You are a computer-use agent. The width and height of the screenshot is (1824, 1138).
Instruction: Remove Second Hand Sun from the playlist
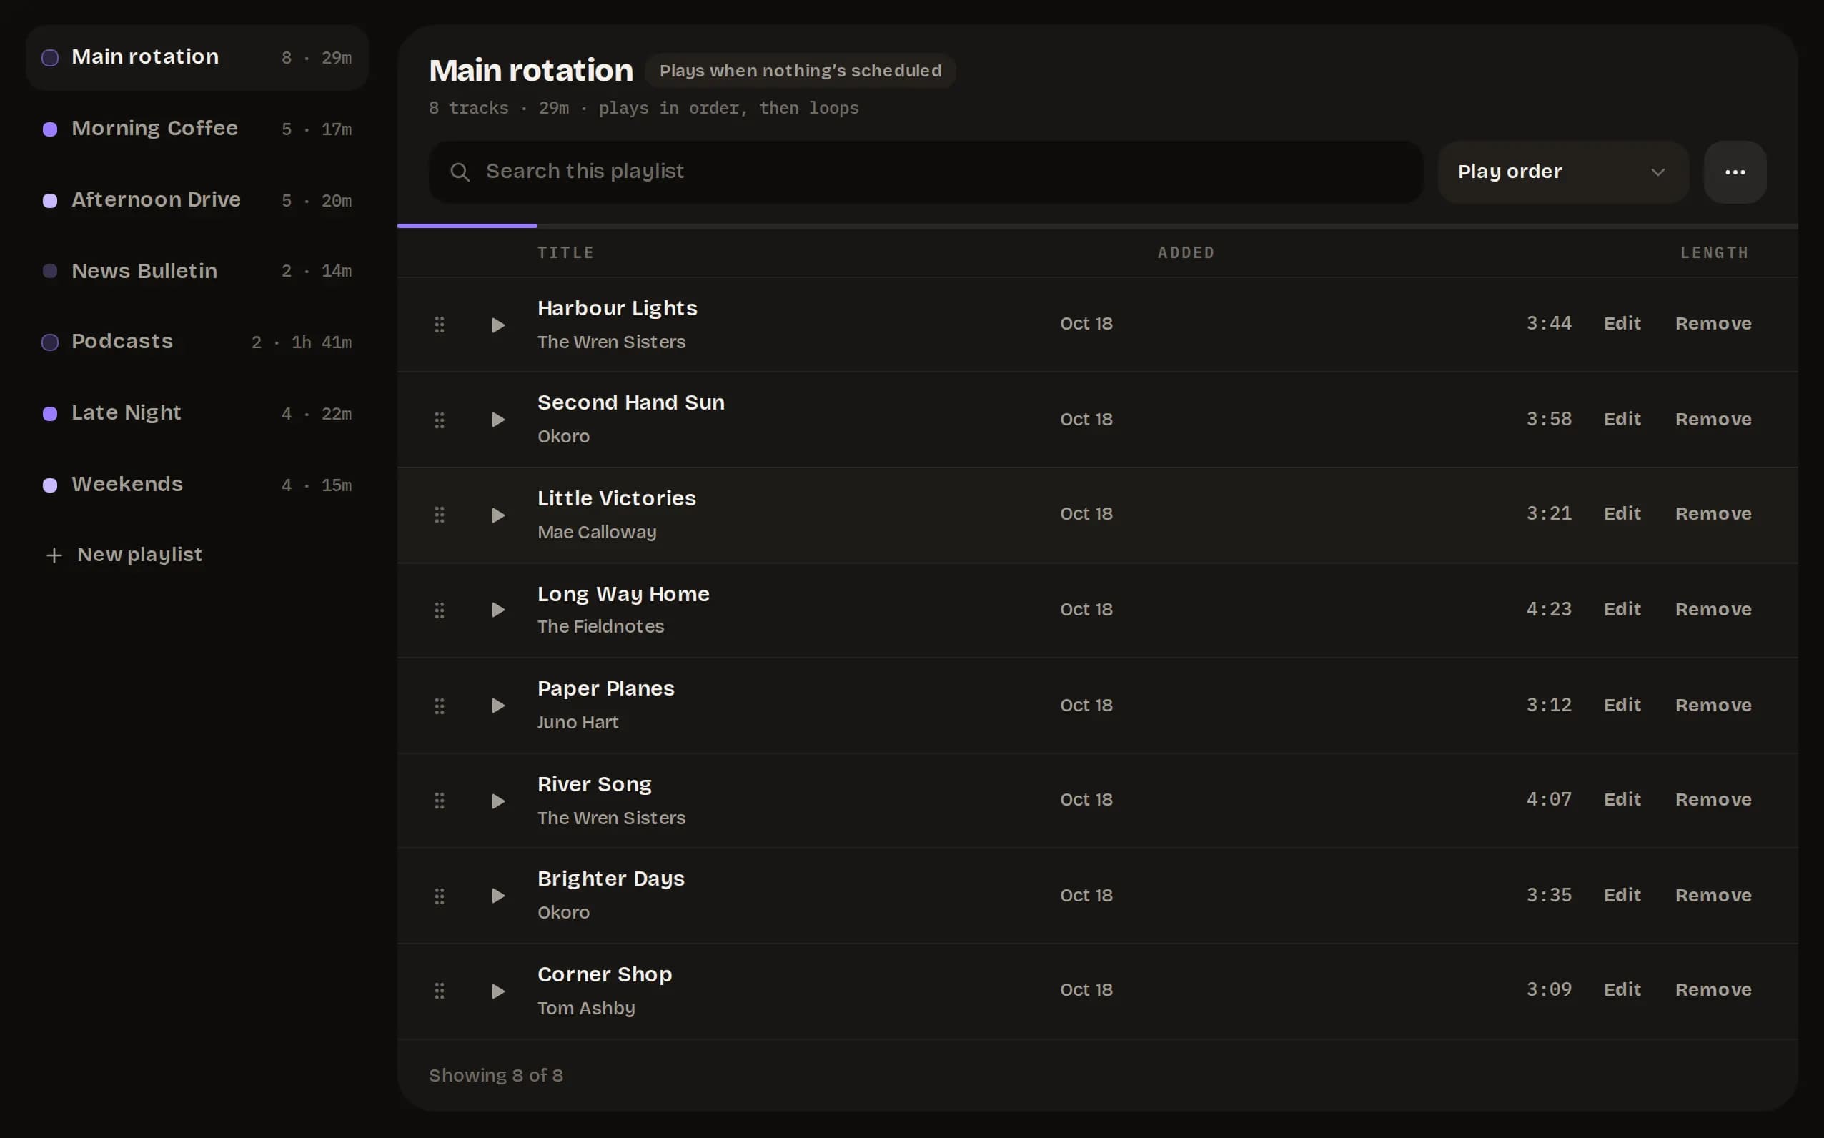[1713, 419]
